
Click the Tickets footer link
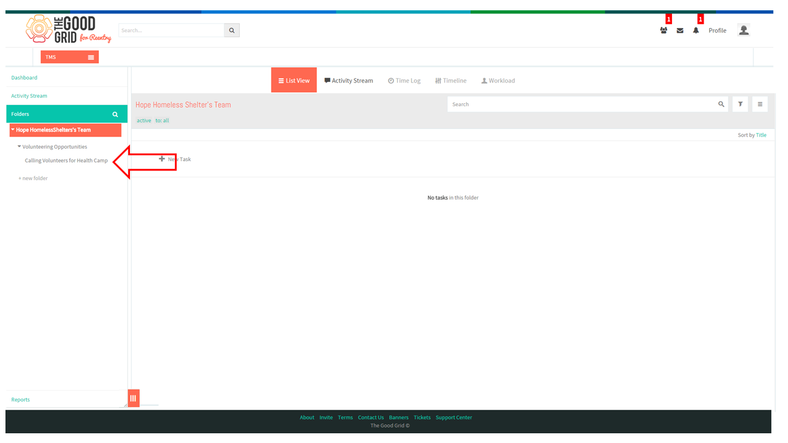(422, 418)
